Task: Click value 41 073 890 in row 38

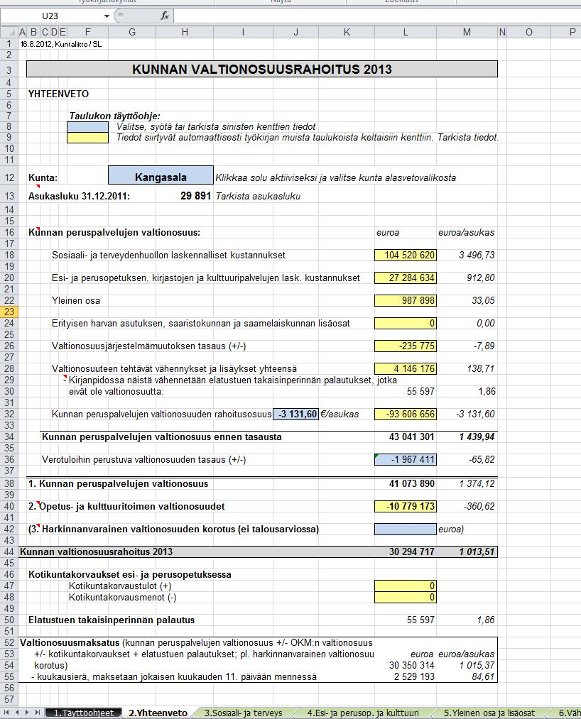Action: pos(412,483)
